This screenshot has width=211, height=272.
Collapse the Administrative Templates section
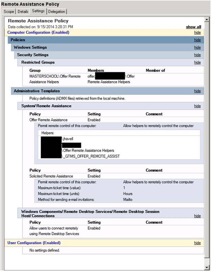[197, 91]
